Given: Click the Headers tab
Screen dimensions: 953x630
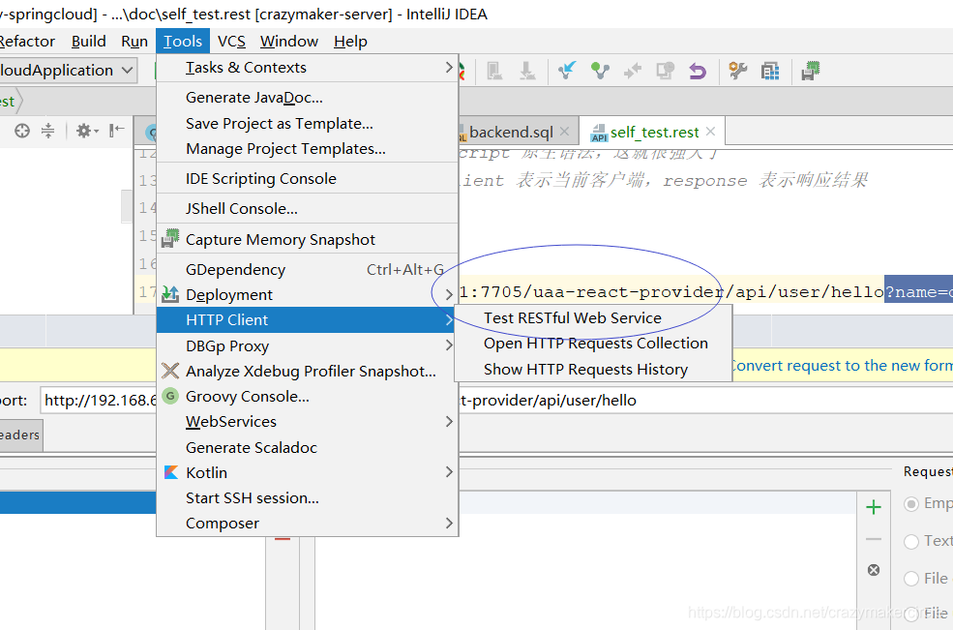Looking at the screenshot, I should [x=20, y=435].
